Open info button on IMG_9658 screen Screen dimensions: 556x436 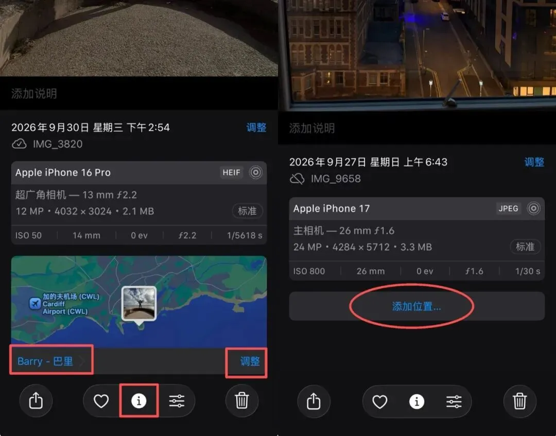coord(416,402)
